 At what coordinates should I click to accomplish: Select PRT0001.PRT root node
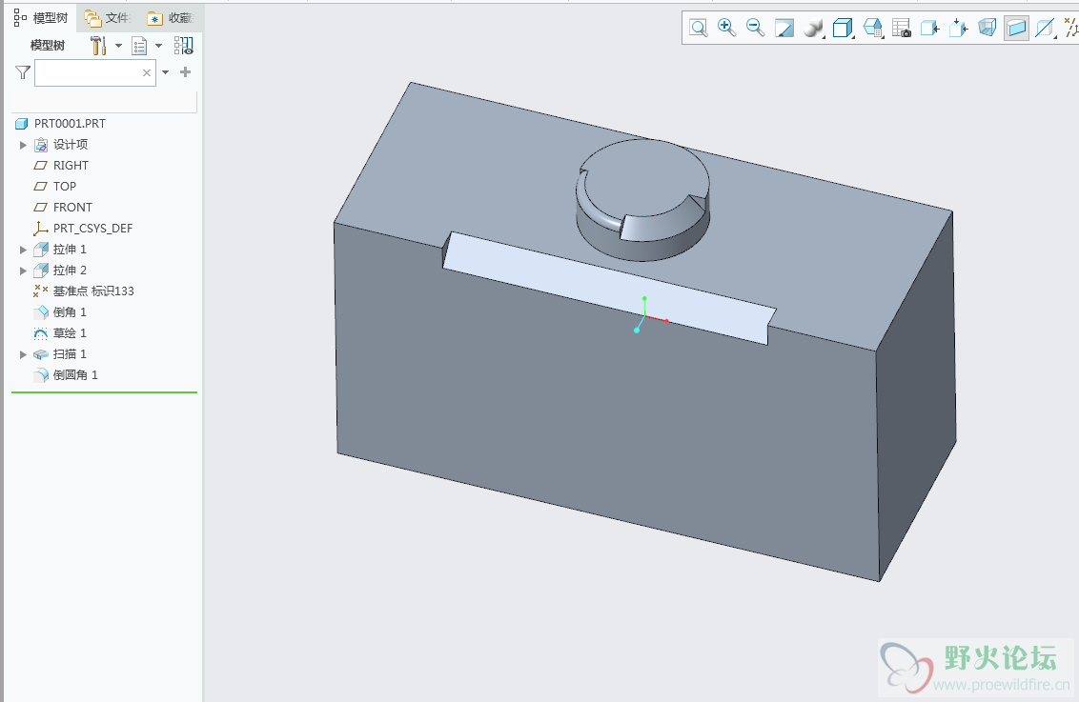point(71,124)
